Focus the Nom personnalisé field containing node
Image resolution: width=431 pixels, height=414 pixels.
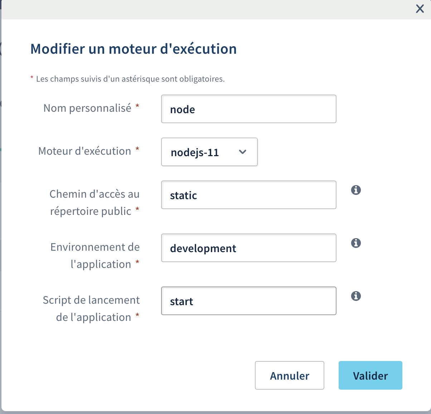248,109
